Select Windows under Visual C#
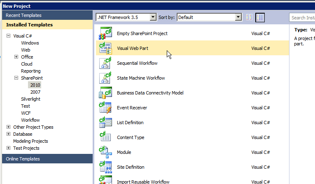The image size is (315, 184). coord(30,43)
